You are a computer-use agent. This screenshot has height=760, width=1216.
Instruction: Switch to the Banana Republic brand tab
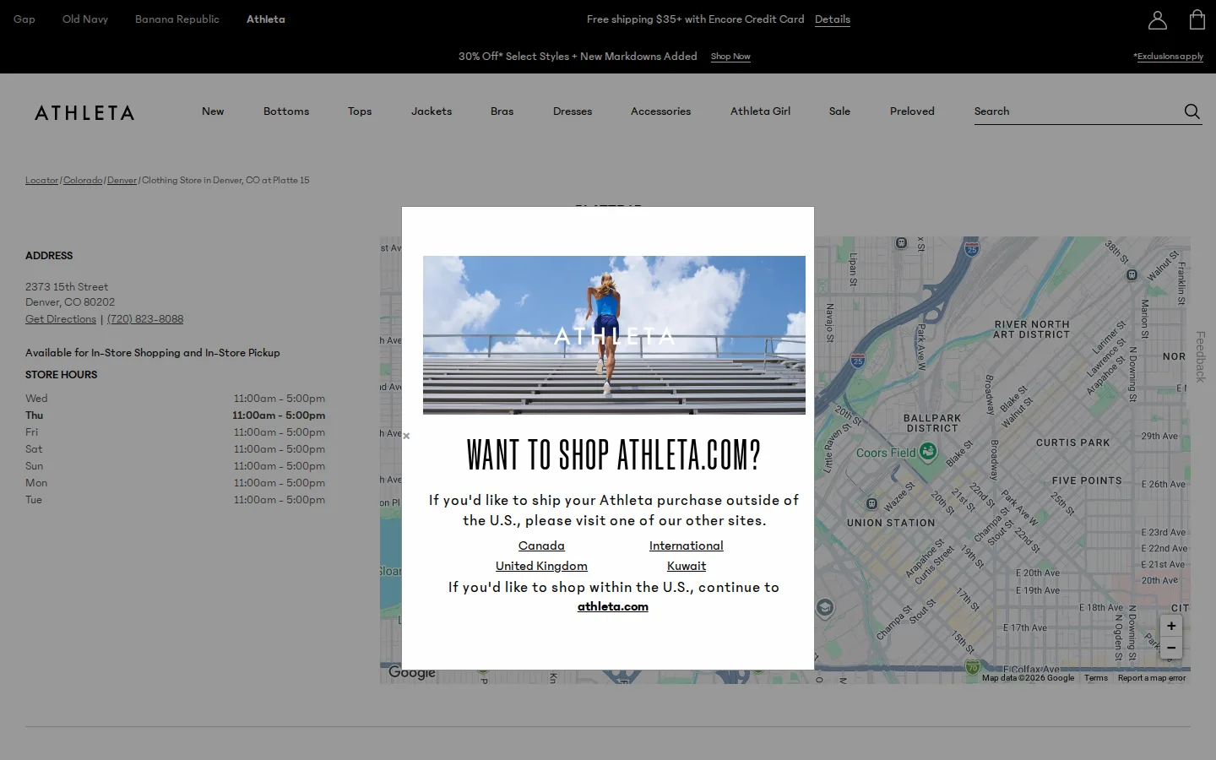[177, 19]
